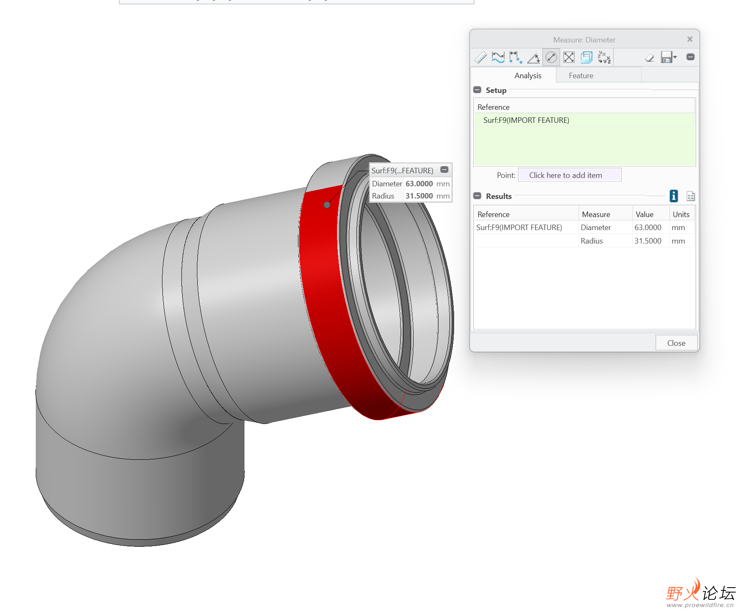744x612 pixels.
Task: Select the Summary measure ruler tool
Action: [481, 57]
